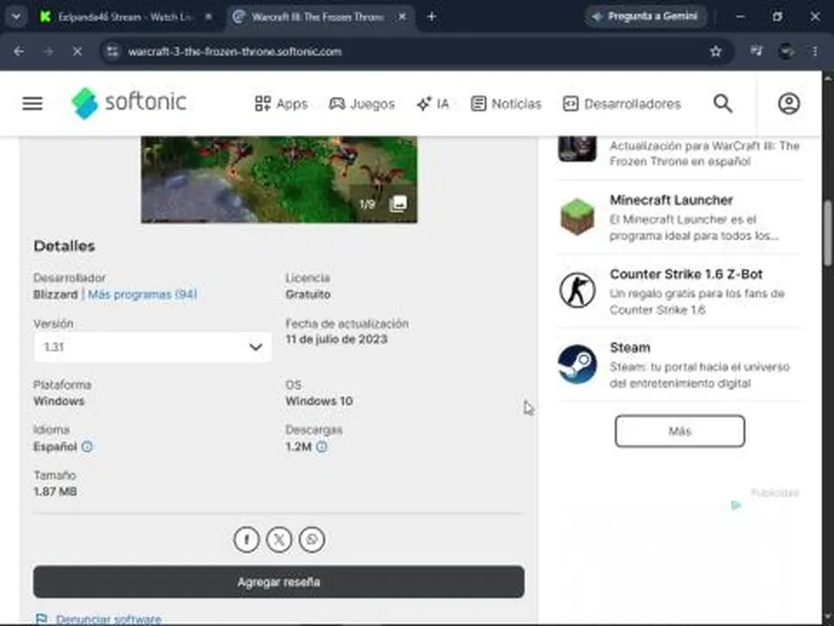The width and height of the screenshot is (834, 626).
Task: Click the Softonic logo
Action: tap(129, 103)
